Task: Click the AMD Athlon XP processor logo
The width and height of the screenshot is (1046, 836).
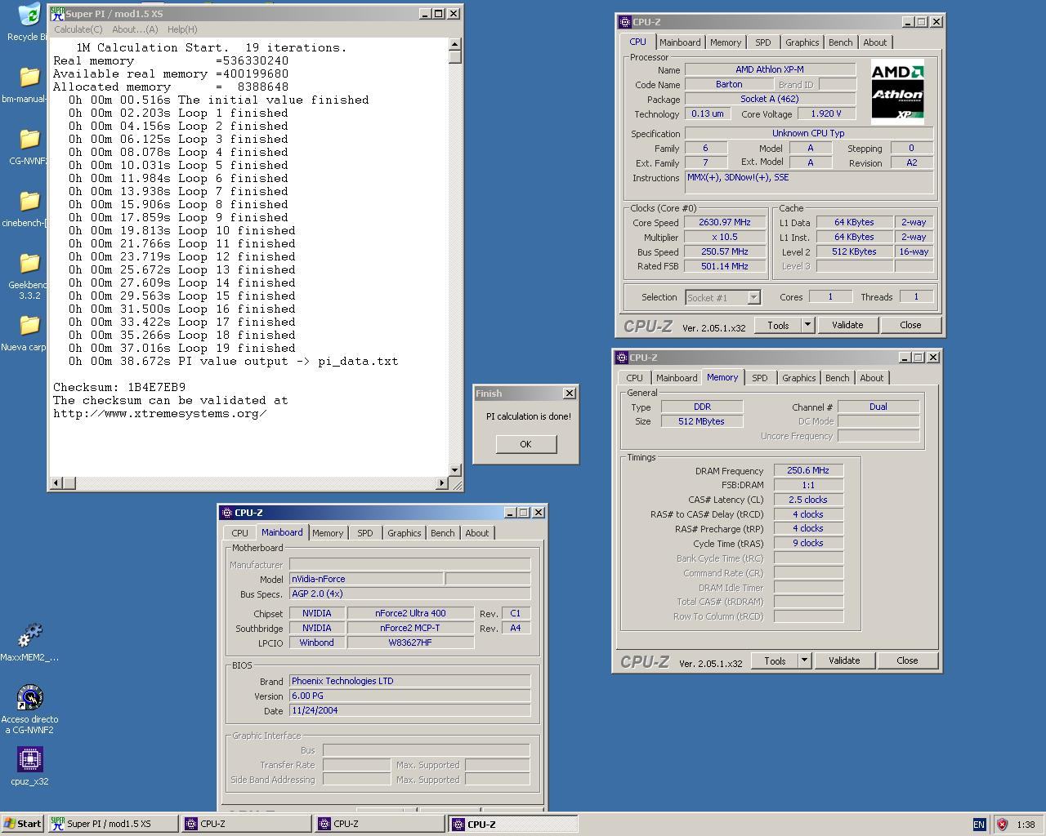Action: point(897,91)
